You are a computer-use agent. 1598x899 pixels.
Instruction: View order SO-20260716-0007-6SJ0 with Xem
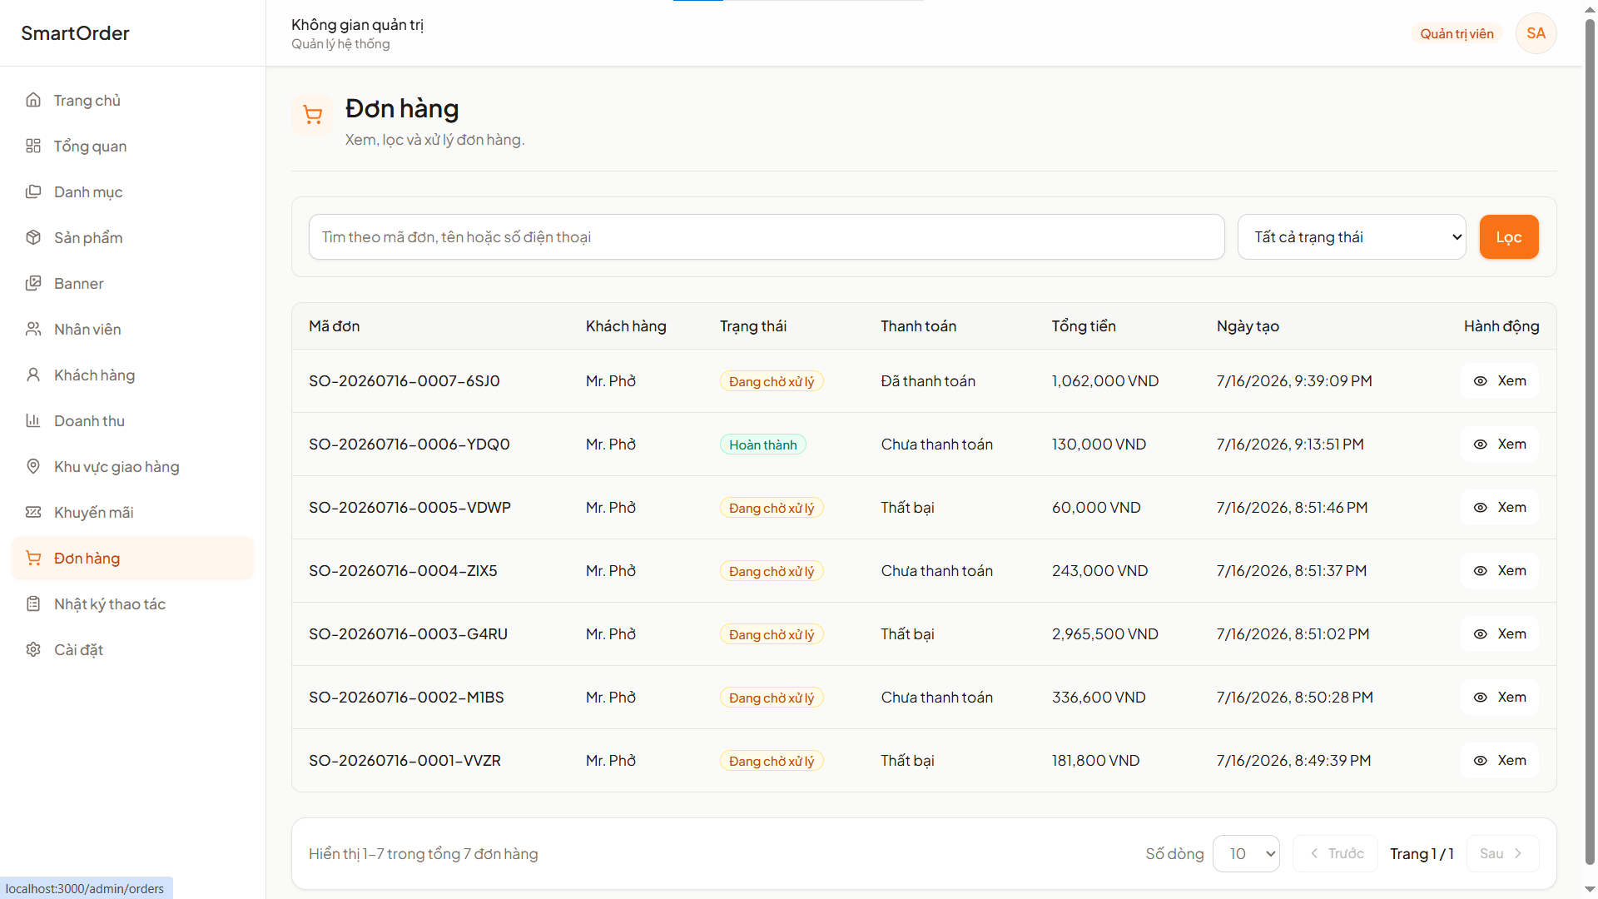(1500, 381)
